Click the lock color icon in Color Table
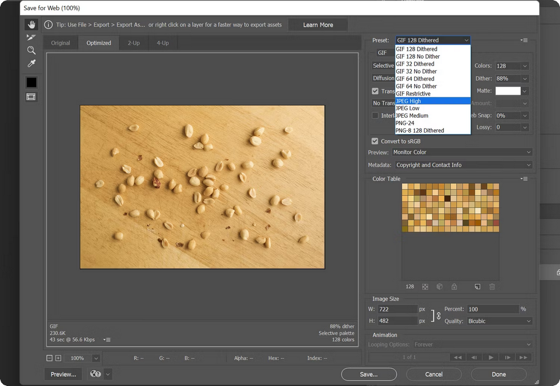The width and height of the screenshot is (560, 386). 454,287
